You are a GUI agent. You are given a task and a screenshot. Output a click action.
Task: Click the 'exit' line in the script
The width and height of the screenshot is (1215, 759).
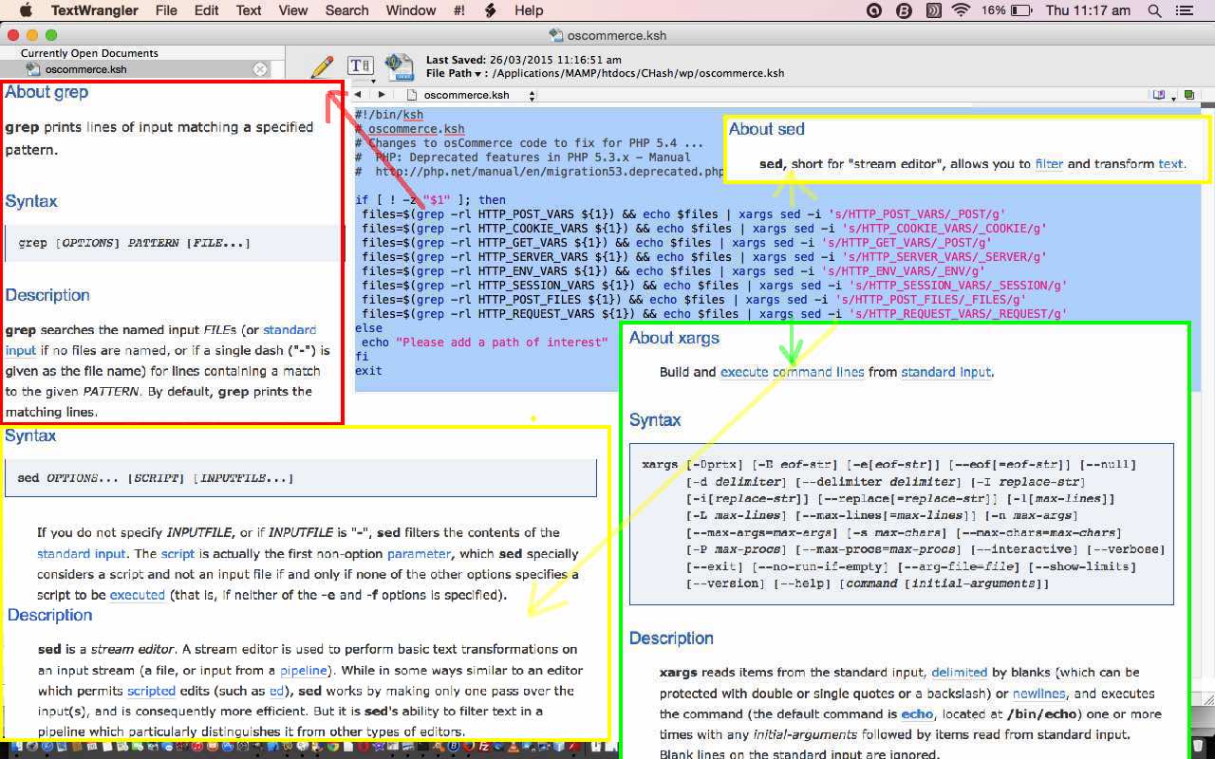tap(368, 370)
